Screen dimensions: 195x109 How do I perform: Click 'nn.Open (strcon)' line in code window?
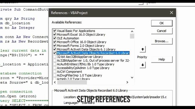pos(18,96)
